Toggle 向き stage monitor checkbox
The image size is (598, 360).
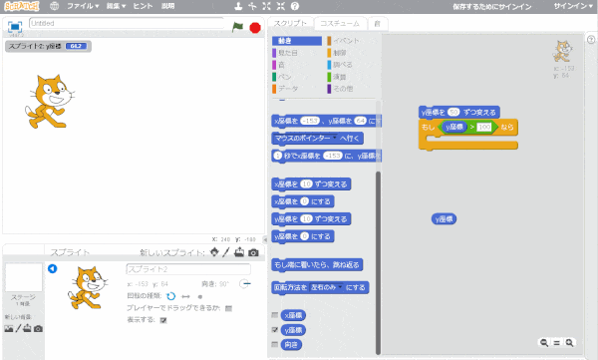coord(275,344)
